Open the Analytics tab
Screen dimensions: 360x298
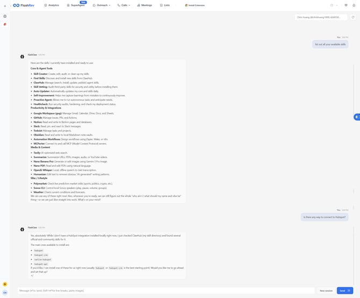(x=52, y=5)
